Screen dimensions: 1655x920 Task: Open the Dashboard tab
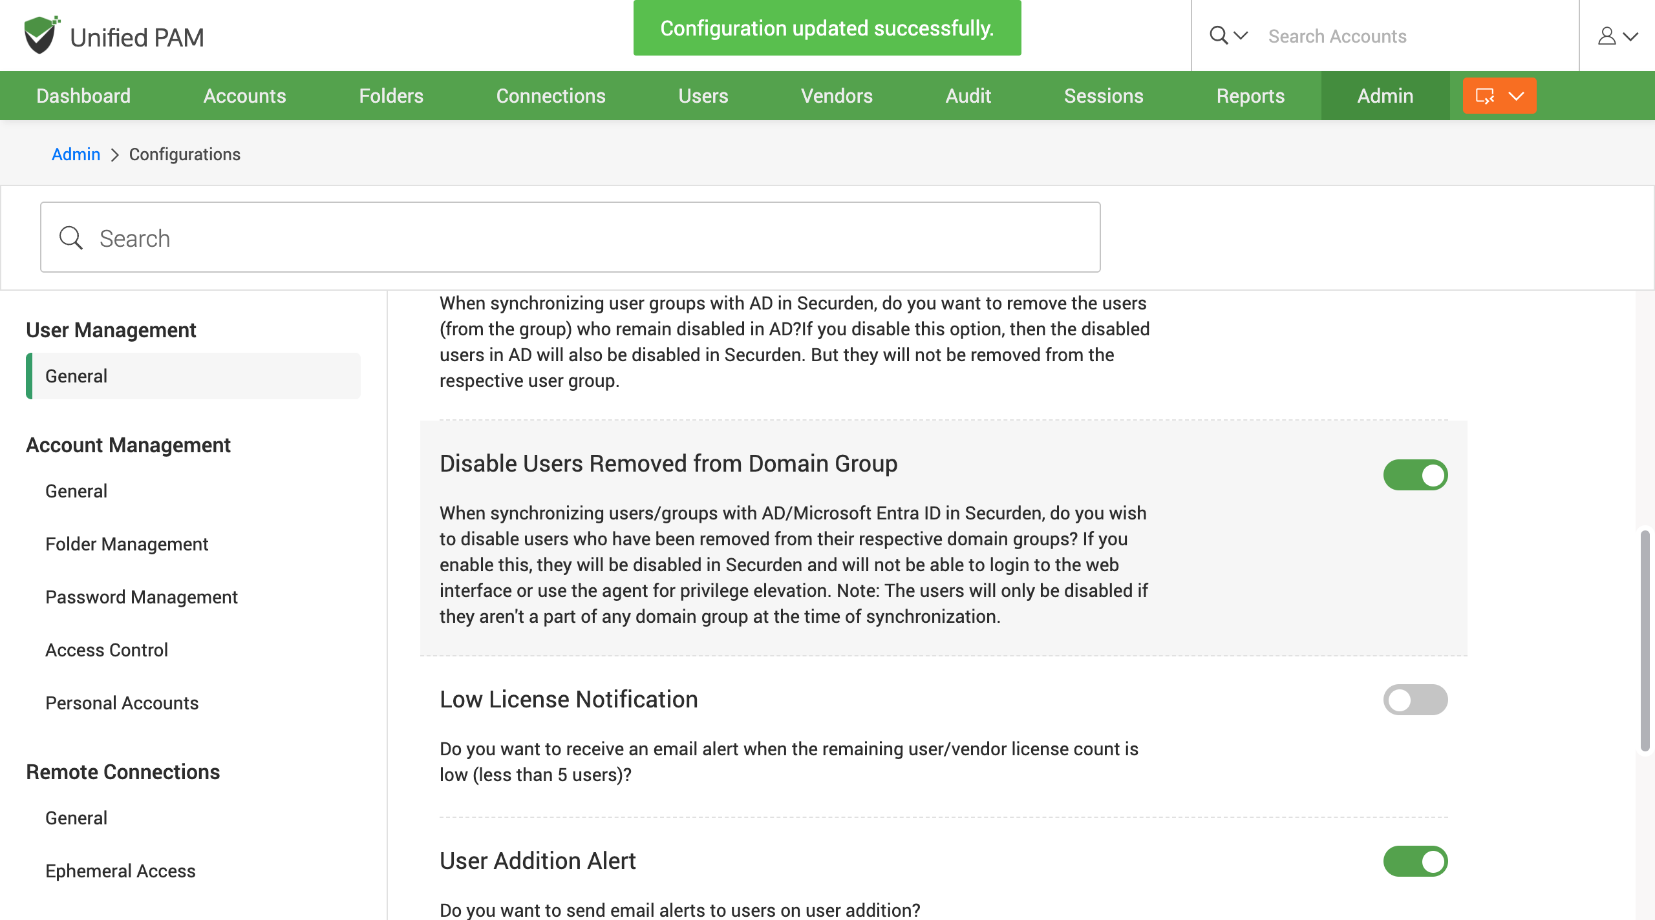coord(83,96)
